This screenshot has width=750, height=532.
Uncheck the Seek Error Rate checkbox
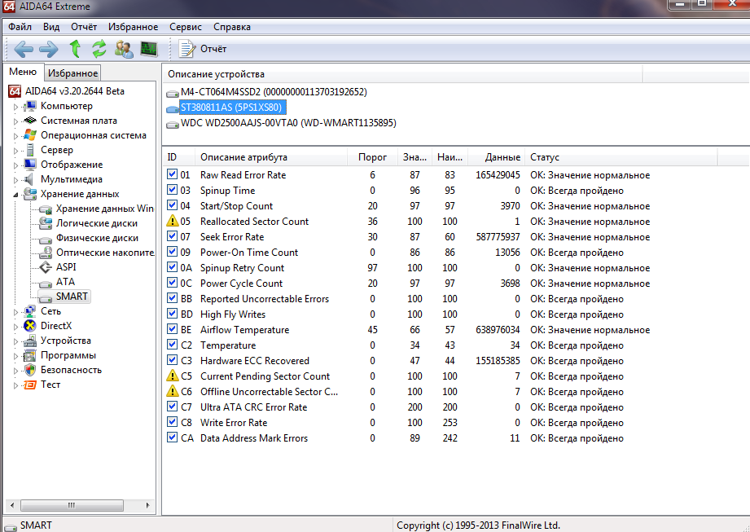(172, 236)
